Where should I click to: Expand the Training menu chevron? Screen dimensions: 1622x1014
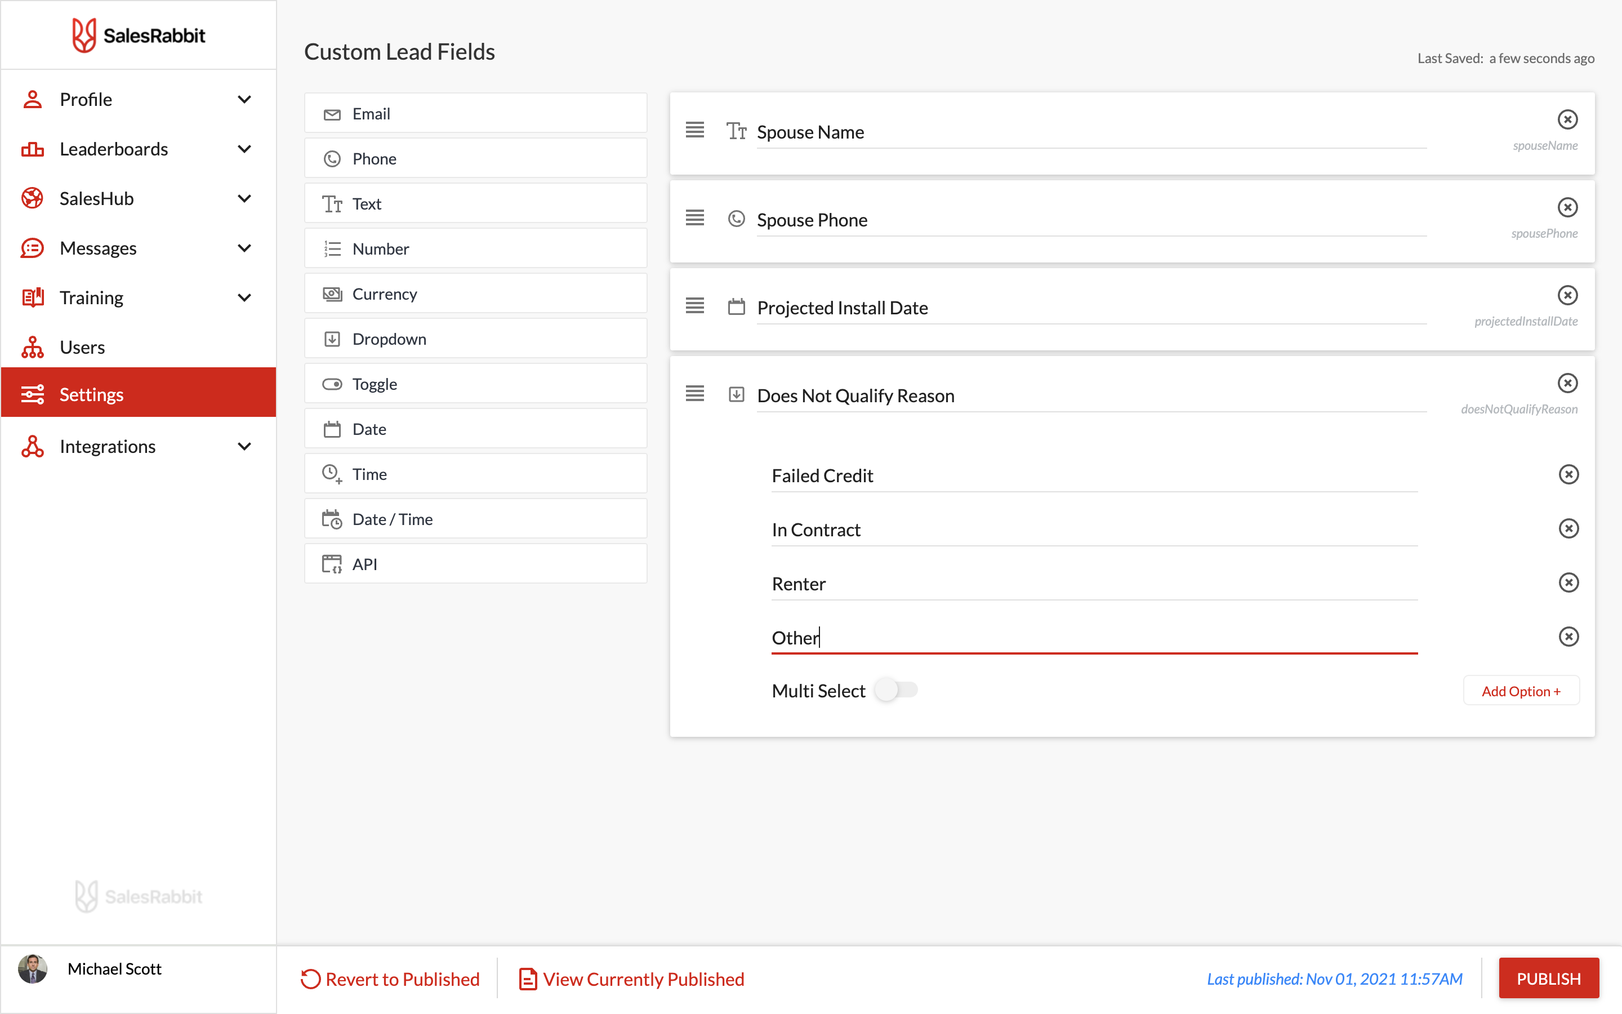pyautogui.click(x=244, y=297)
